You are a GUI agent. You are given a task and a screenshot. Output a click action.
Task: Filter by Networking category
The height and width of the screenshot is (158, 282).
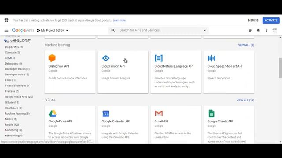[x=14, y=136]
